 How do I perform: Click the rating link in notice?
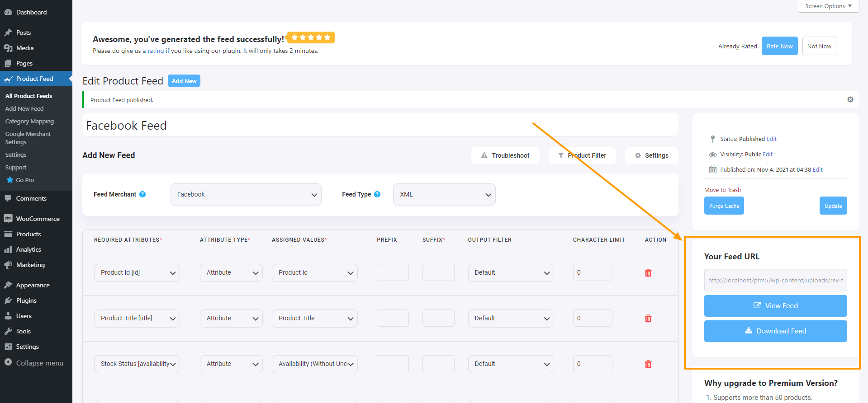(x=156, y=51)
